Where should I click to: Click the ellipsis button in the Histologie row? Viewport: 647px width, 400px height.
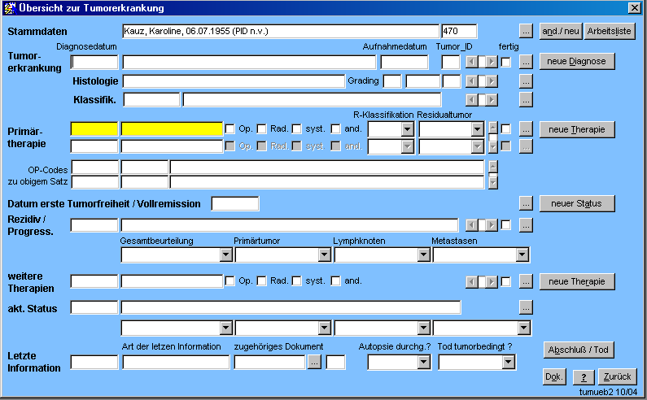click(526, 80)
